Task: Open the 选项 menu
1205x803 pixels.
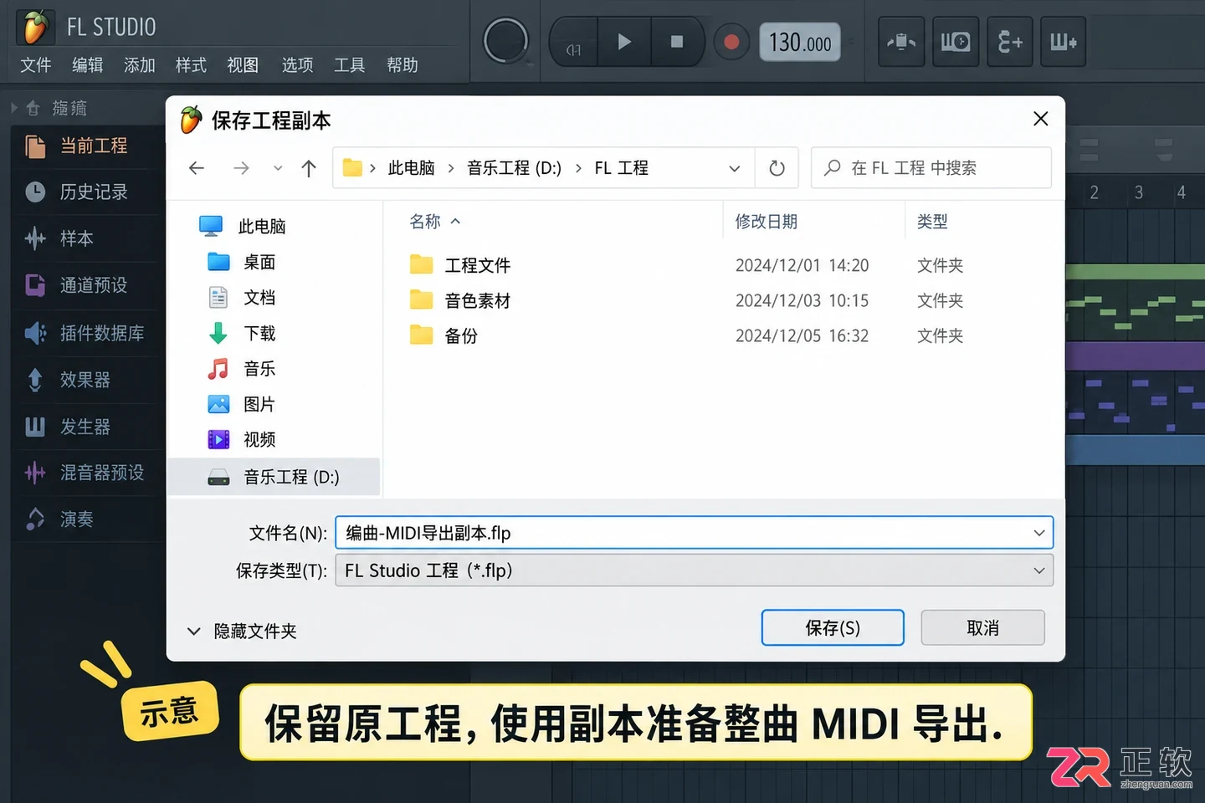Action: [297, 65]
